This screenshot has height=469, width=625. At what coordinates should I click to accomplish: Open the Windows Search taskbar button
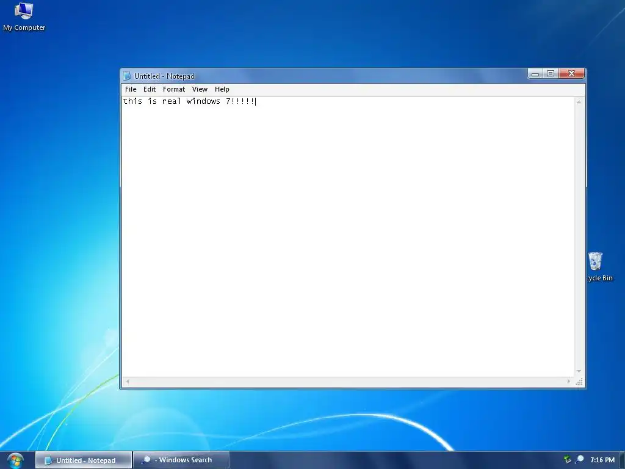point(181,460)
